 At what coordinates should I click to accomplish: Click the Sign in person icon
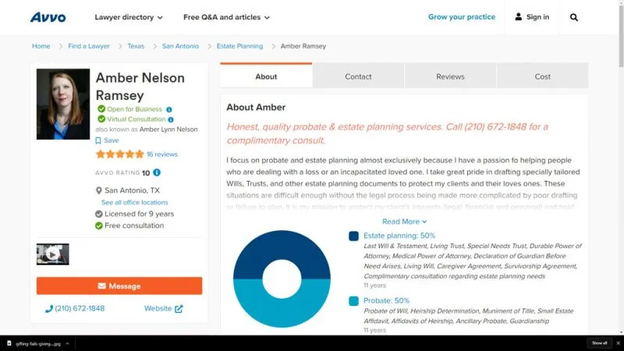pos(519,17)
